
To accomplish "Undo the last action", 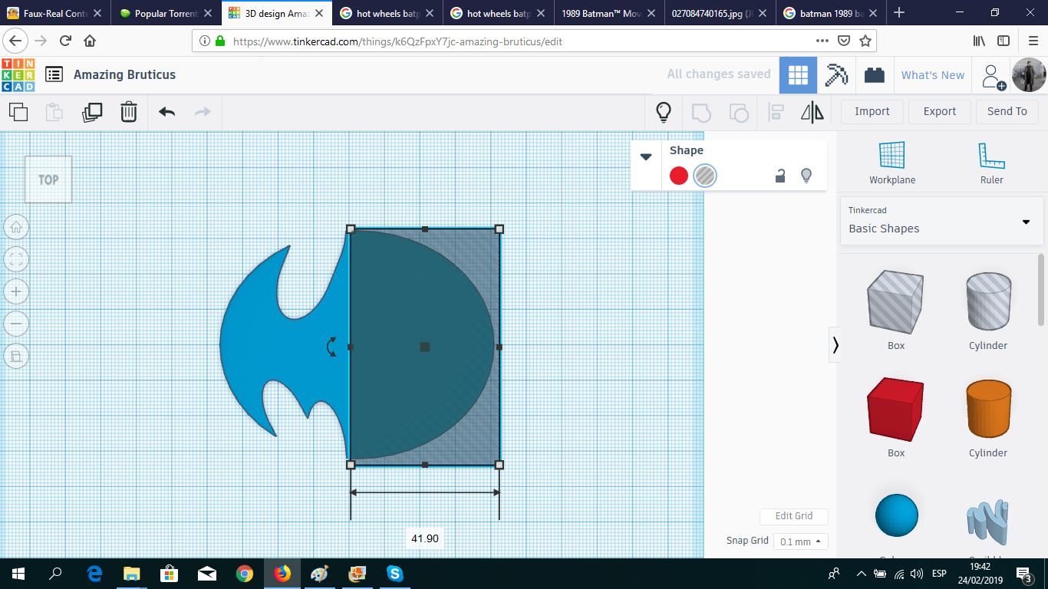I will tap(166, 112).
